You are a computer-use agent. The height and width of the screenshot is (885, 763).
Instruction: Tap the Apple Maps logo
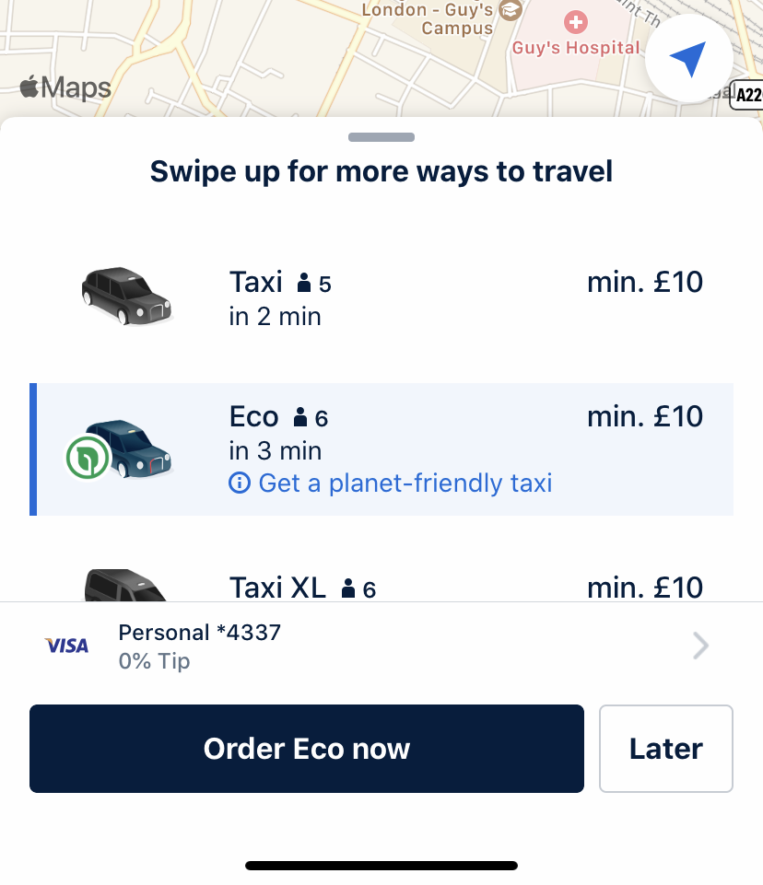65,87
